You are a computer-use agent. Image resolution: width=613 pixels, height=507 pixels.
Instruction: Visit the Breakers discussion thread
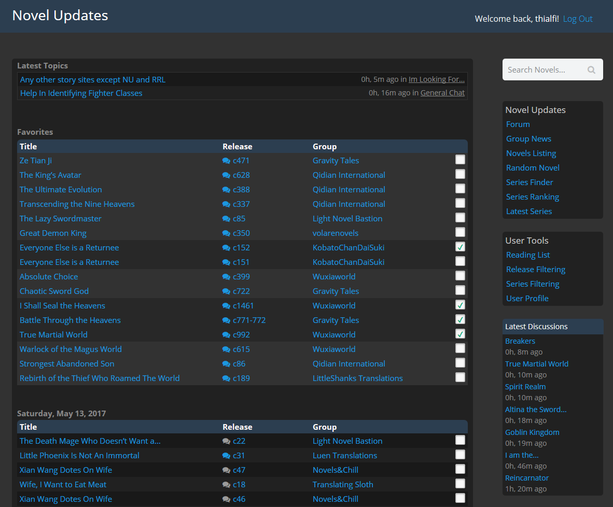click(x=520, y=341)
